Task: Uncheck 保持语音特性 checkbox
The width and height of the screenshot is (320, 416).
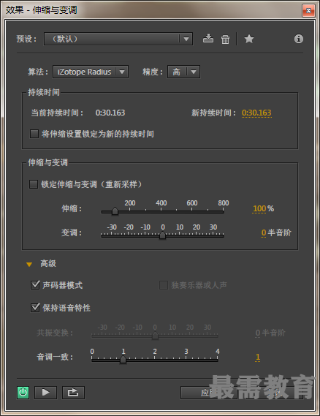Action: click(35, 308)
